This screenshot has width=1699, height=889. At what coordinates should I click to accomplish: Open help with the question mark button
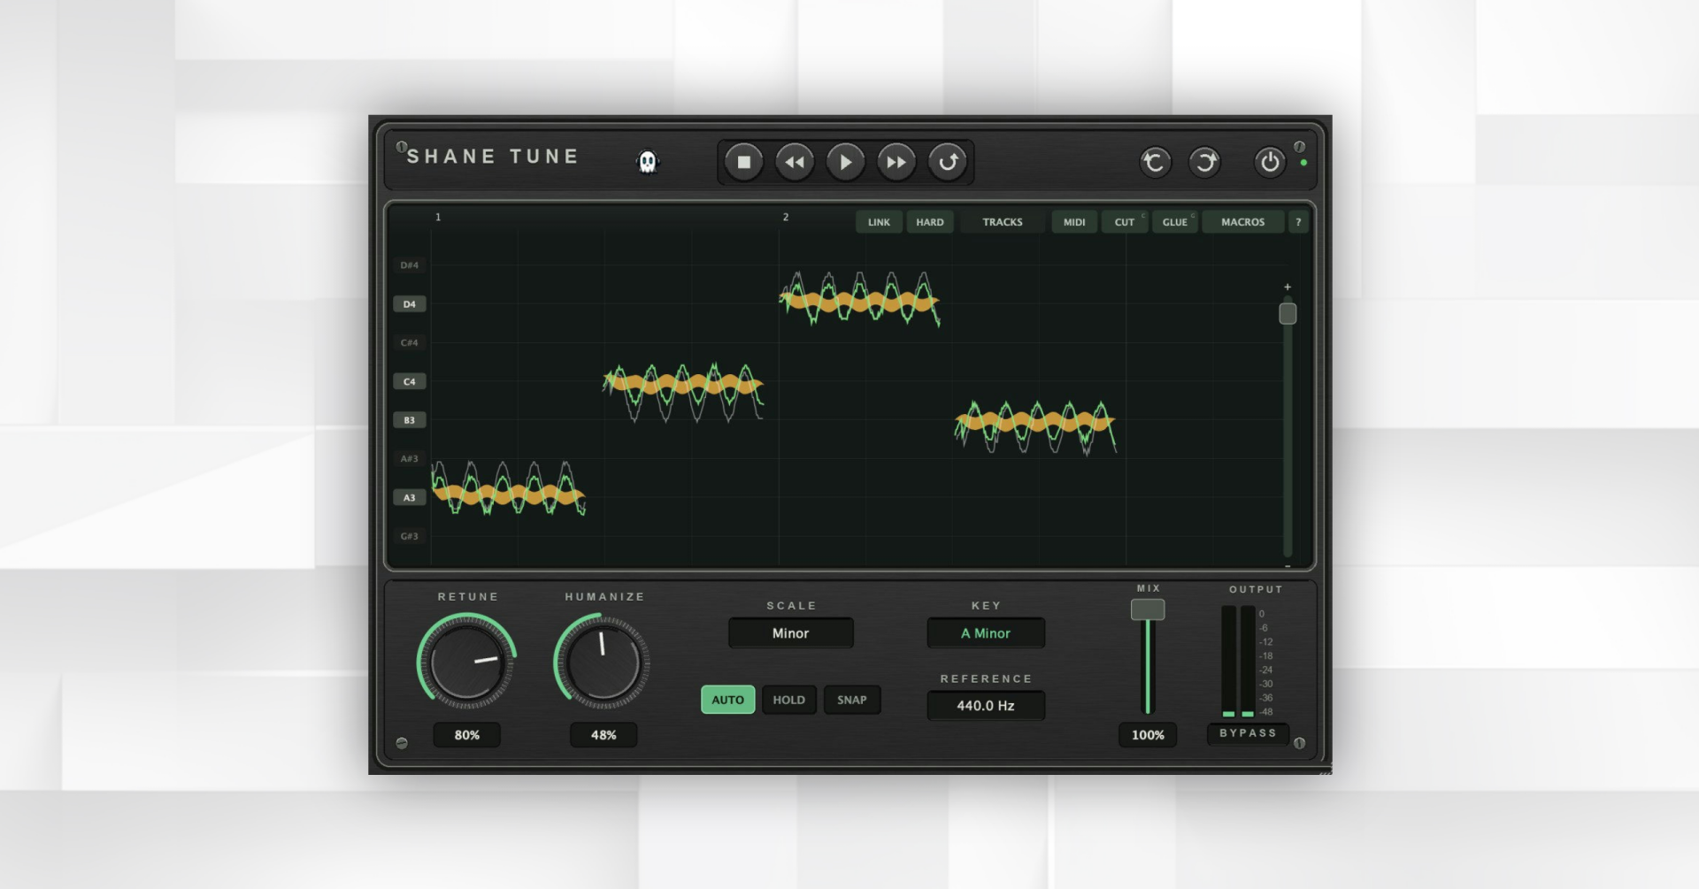coord(1298,222)
